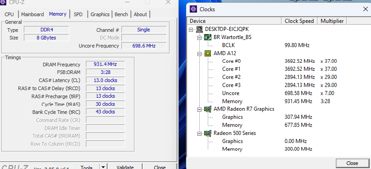Click the Validate button
Image resolution: width=371 pixels, height=169 pixels.
click(x=125, y=167)
